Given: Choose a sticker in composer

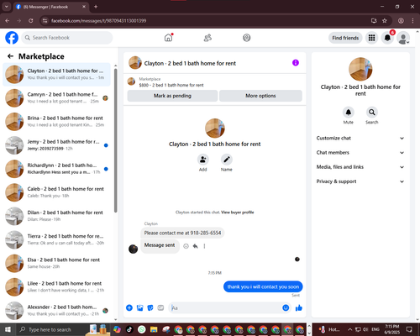Looking at the screenshot, I should pos(150,308).
